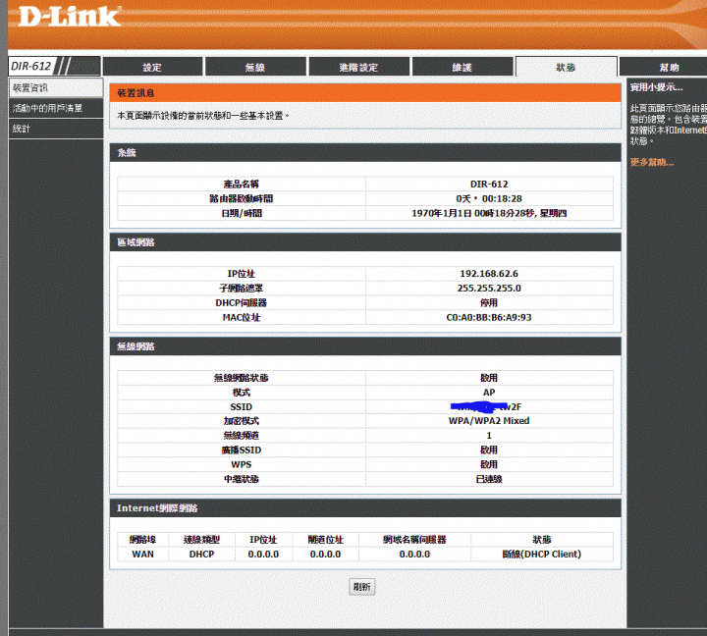Click the 實用小提示 heading
707x636 pixels.
click(656, 87)
